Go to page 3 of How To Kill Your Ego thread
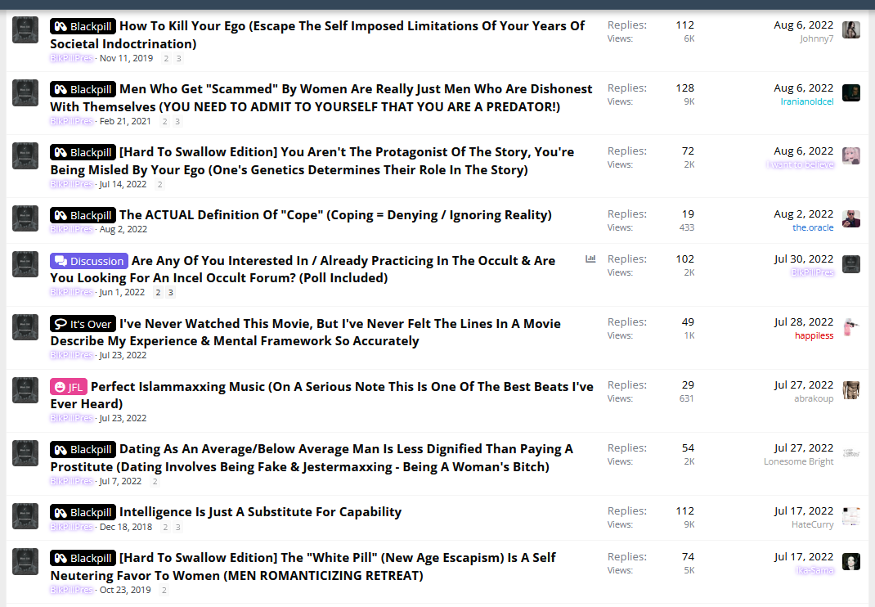 (x=178, y=59)
